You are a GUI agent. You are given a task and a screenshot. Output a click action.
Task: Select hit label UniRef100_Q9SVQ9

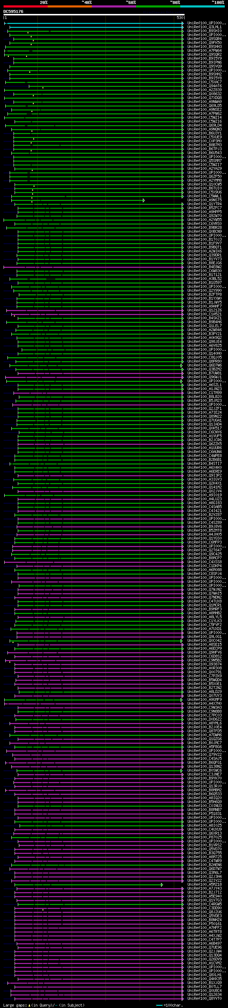[204, 66]
